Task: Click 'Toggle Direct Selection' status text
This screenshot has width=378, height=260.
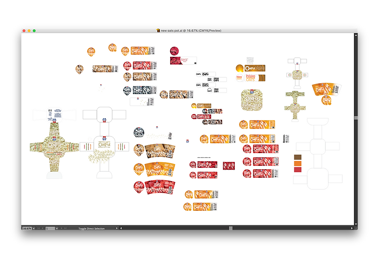Action: coord(91,228)
